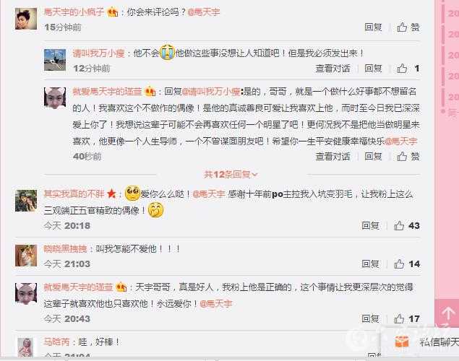
Task: Open avatar thumbnail of 请叫我万小瘦
Action: point(55,60)
